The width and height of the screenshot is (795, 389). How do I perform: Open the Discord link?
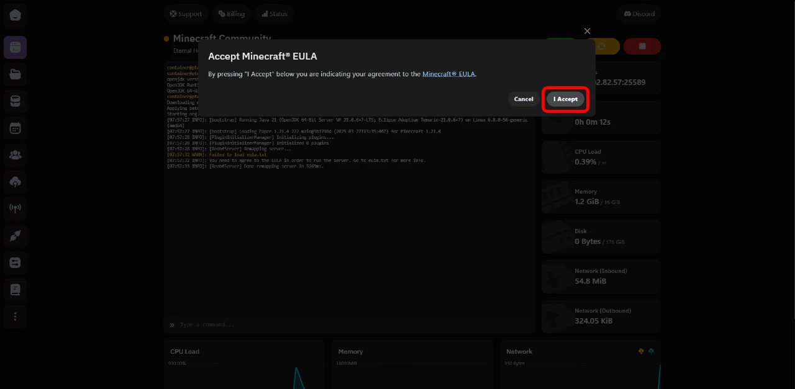[x=639, y=14]
